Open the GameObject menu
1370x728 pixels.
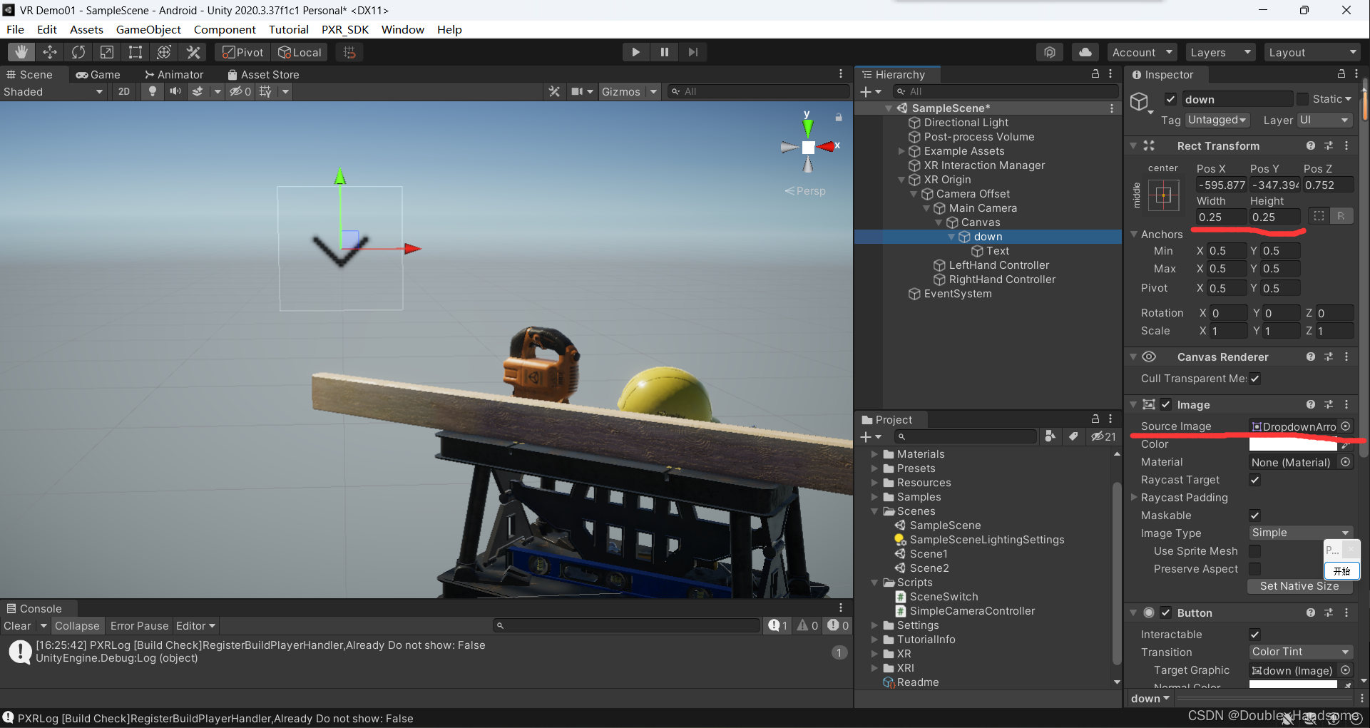pos(148,29)
